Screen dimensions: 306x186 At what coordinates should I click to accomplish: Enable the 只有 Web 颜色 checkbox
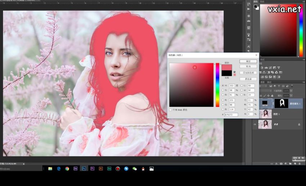pyautogui.click(x=171, y=110)
